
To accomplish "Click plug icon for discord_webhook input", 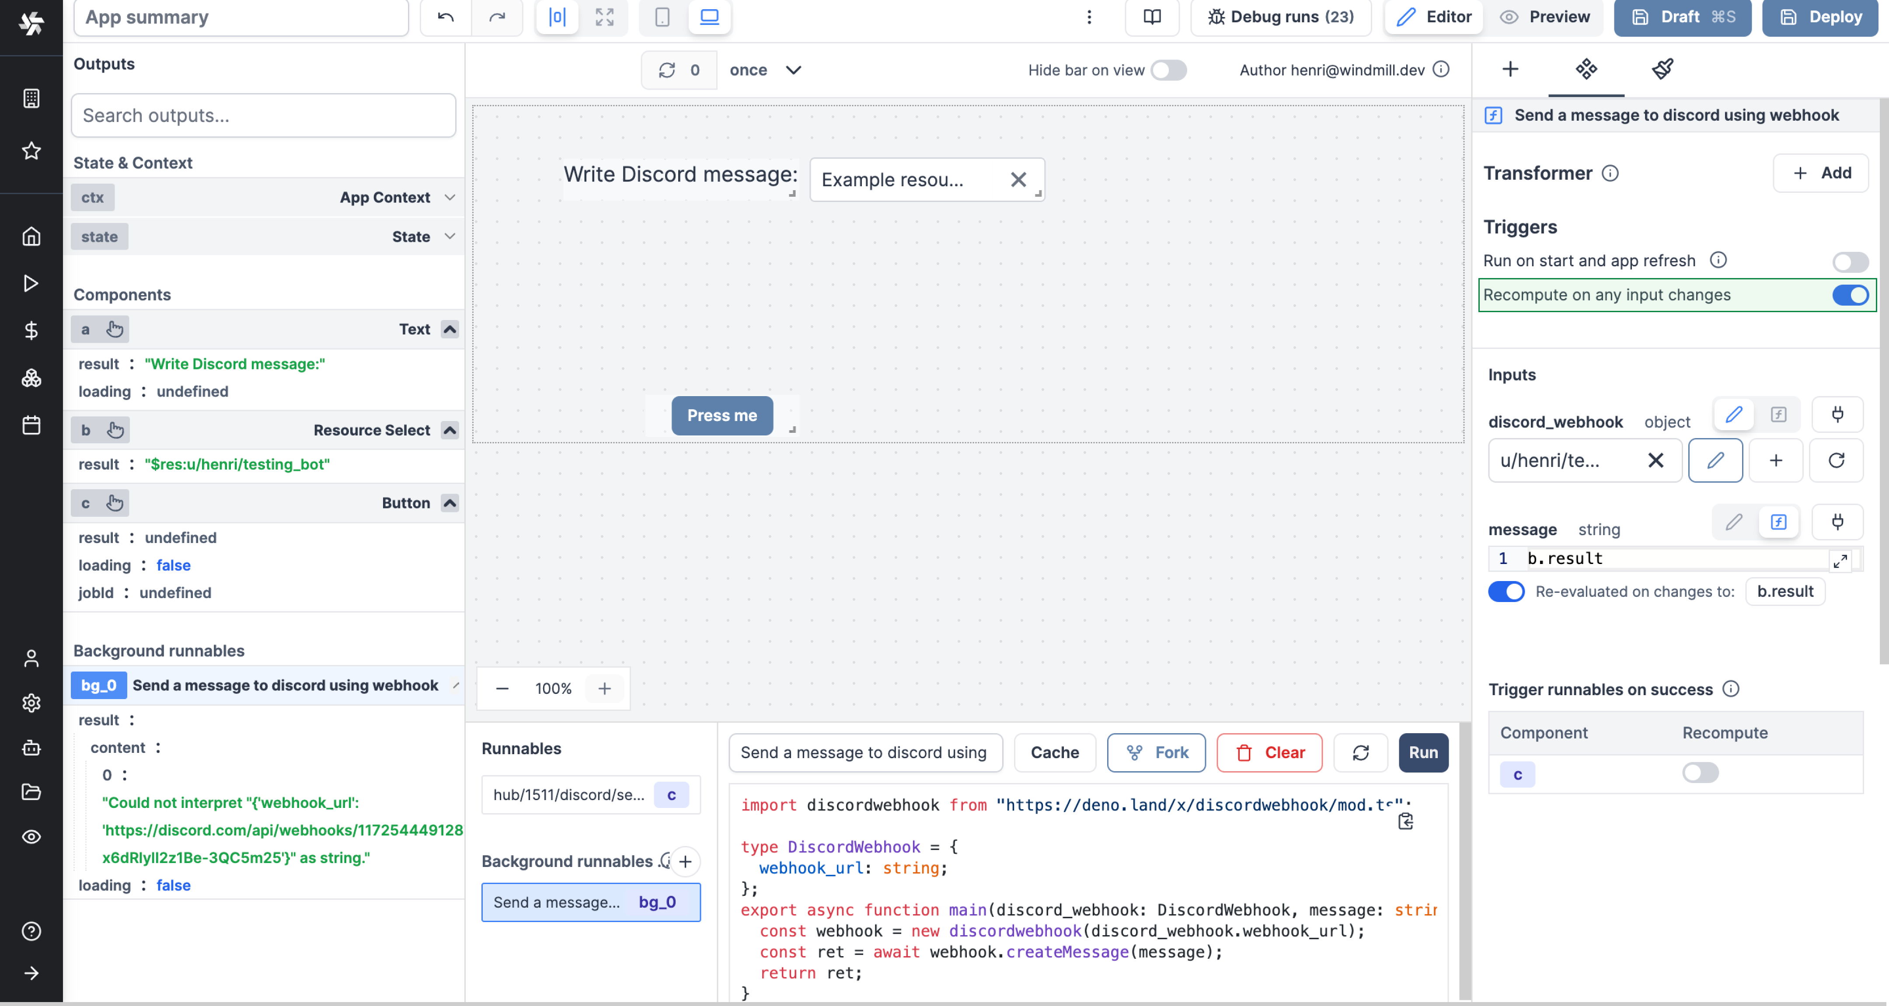I will pyautogui.click(x=1837, y=414).
